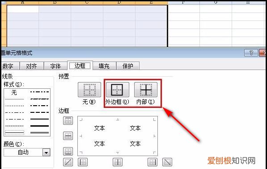Apply the Outline border preset icon

[x=117, y=90]
